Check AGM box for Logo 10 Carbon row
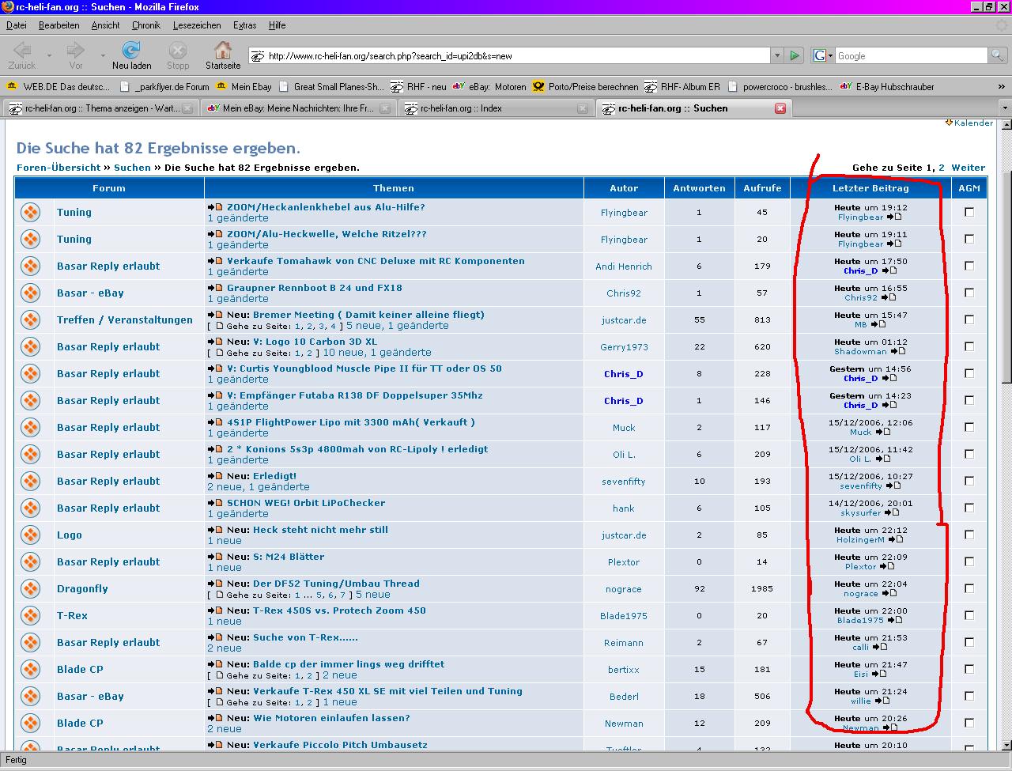The width and height of the screenshot is (1012, 771). (969, 346)
